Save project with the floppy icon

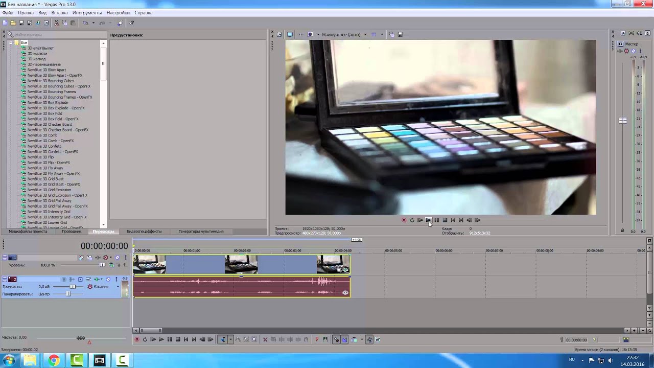21,23
